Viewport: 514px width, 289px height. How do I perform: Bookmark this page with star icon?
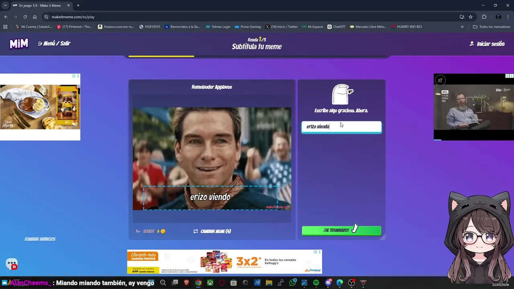point(471,17)
